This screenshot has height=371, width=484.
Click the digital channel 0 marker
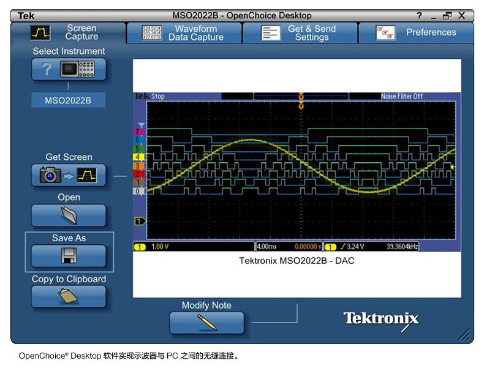138,191
